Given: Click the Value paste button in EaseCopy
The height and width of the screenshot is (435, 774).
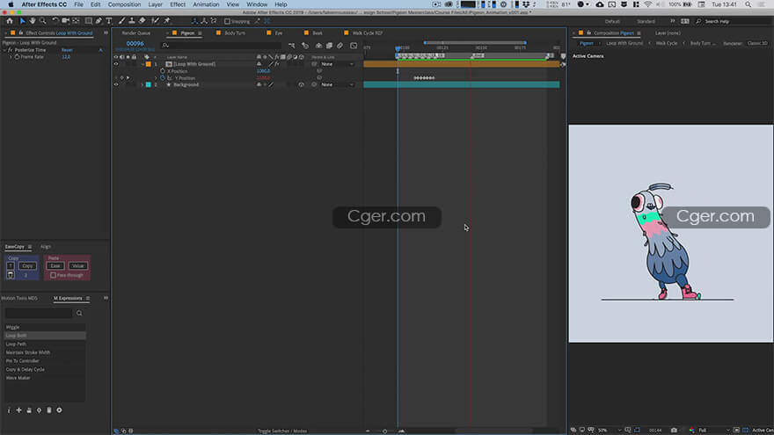Looking at the screenshot, I should pyautogui.click(x=77, y=265).
